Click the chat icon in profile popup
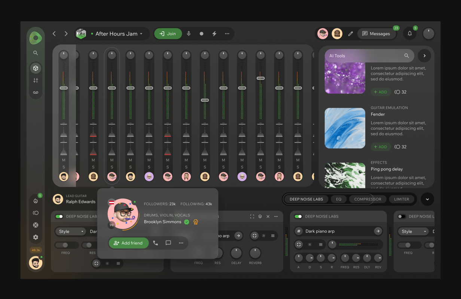 tap(168, 243)
